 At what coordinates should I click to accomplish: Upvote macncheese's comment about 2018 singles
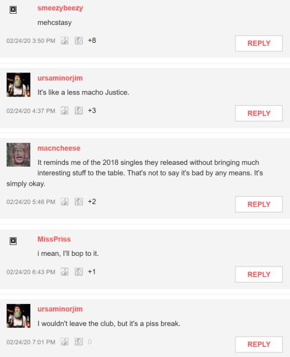click(x=64, y=202)
